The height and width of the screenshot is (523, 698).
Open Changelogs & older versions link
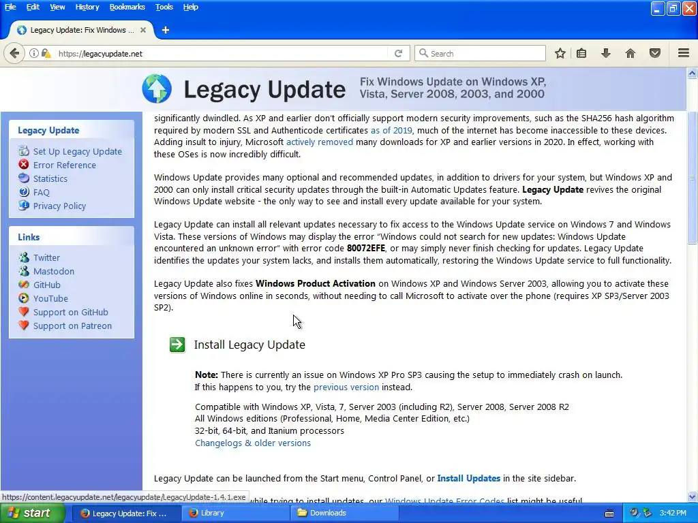[x=253, y=443]
